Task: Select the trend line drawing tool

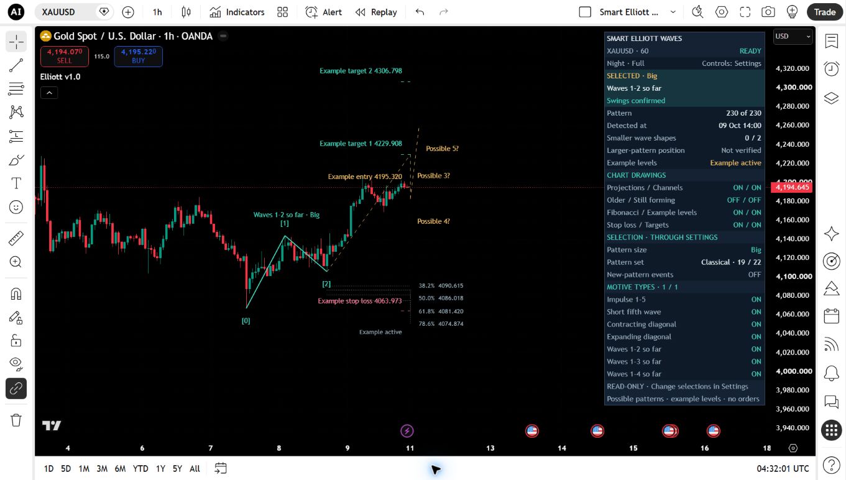Action: pos(16,65)
